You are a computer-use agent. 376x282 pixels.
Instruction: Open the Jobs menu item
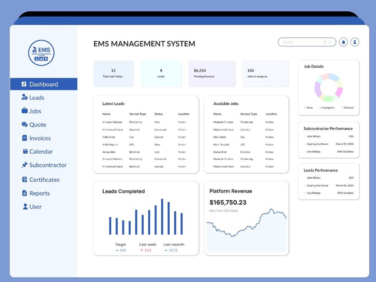point(35,111)
